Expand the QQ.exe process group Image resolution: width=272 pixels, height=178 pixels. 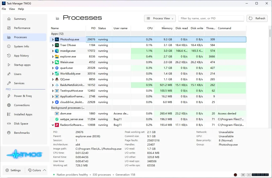53,79
